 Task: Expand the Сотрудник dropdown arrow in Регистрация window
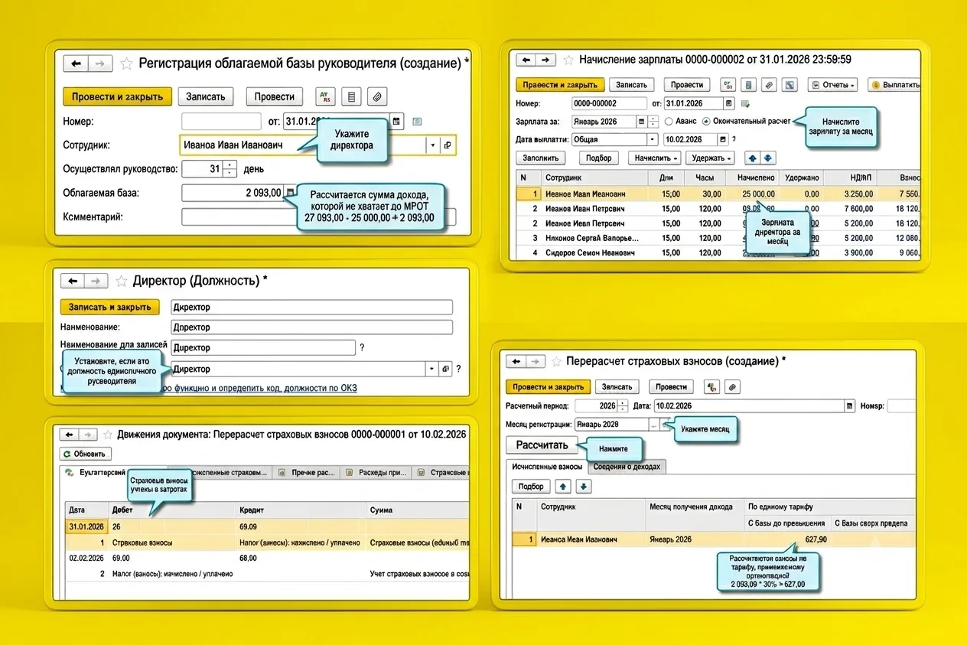(432, 145)
